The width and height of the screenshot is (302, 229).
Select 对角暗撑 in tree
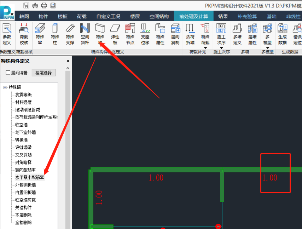(x=23, y=162)
